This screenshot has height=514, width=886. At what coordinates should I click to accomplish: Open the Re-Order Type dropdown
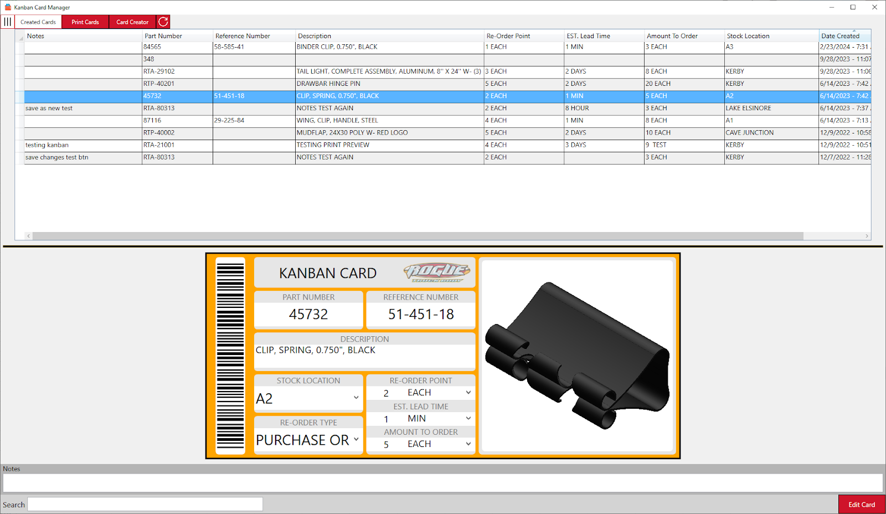pyautogui.click(x=356, y=439)
